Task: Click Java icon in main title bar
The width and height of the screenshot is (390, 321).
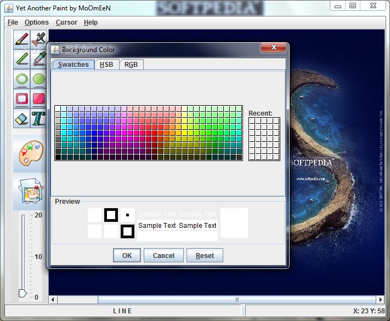Action: (x=9, y=8)
